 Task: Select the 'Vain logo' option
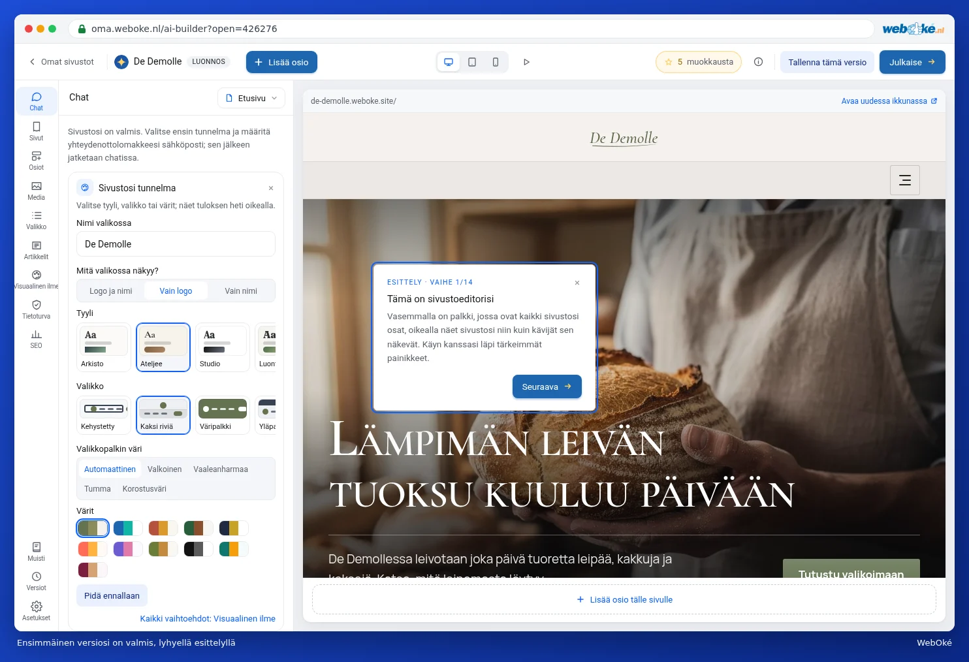(176, 291)
